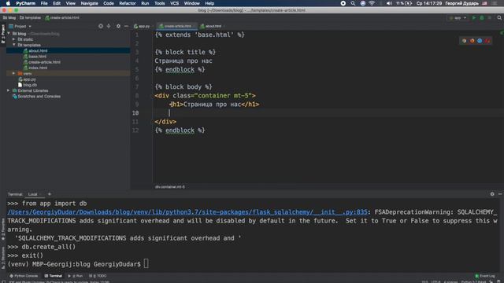
Task: Click the Run app green play icon
Action: tap(474, 18)
